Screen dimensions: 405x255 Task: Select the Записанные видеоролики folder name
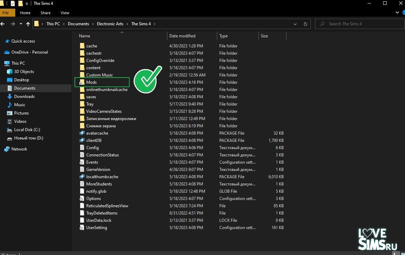point(111,119)
